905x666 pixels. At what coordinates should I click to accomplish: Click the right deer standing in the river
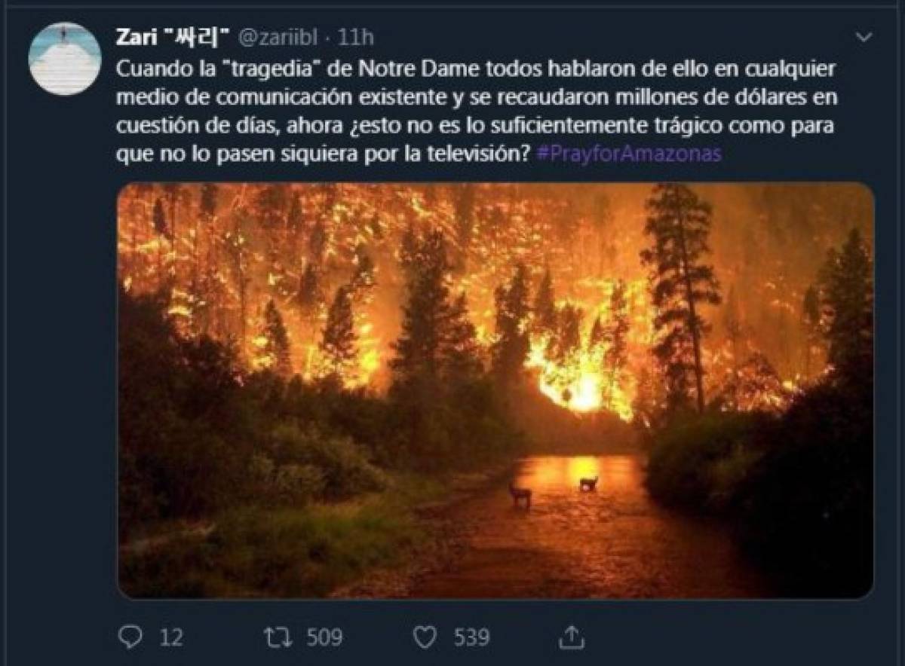pos(588,483)
